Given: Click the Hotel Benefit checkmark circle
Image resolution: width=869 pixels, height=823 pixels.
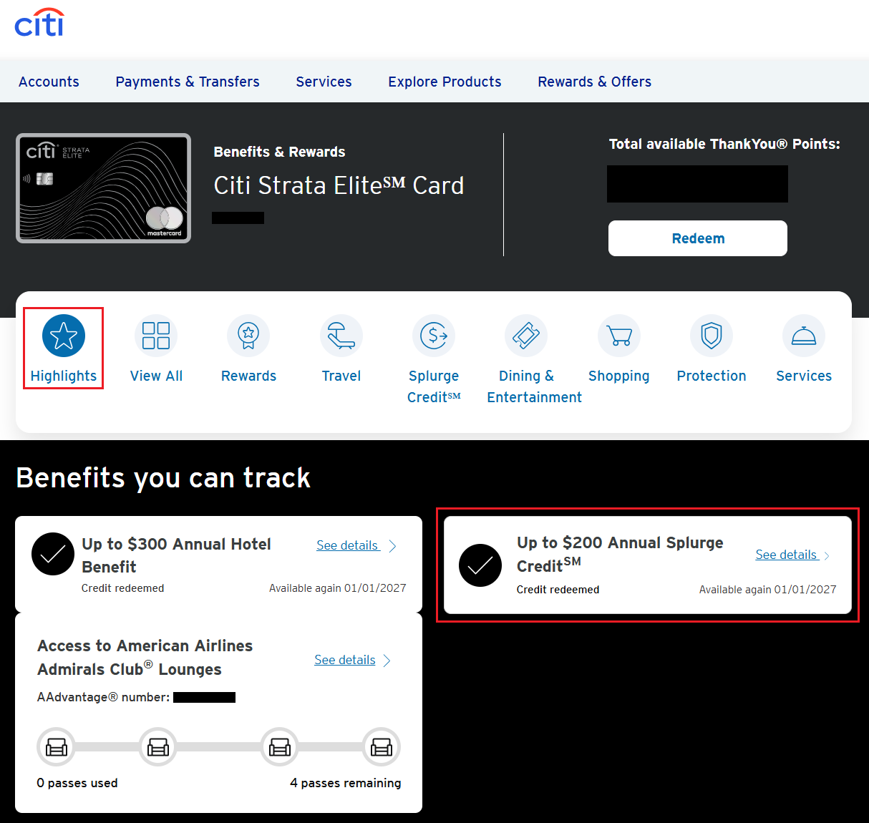Looking at the screenshot, I should pos(53,554).
